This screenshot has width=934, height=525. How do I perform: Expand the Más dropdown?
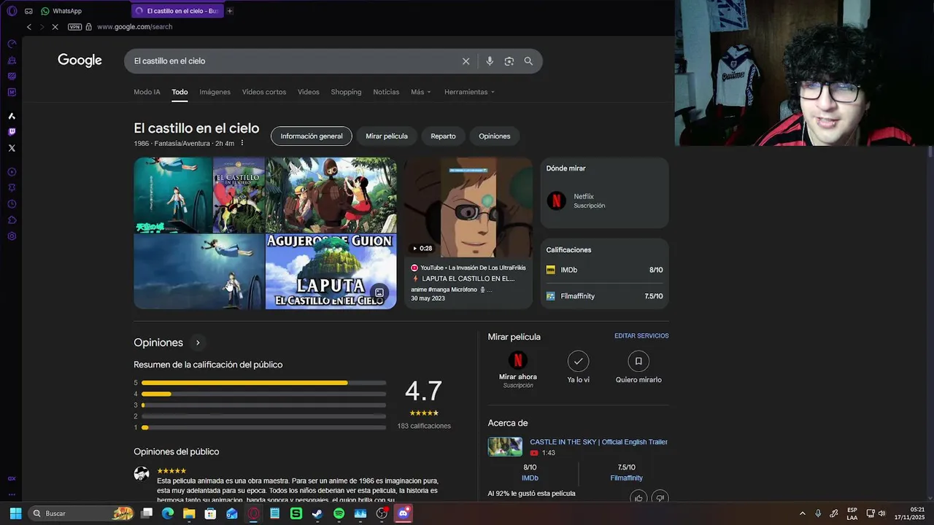[x=420, y=92]
